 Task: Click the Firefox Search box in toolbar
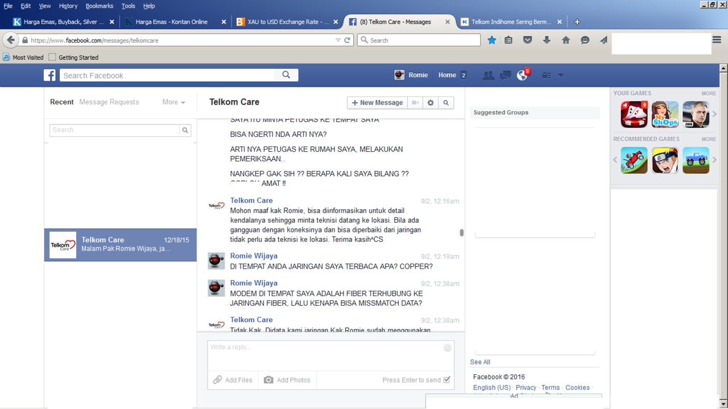tap(419, 40)
